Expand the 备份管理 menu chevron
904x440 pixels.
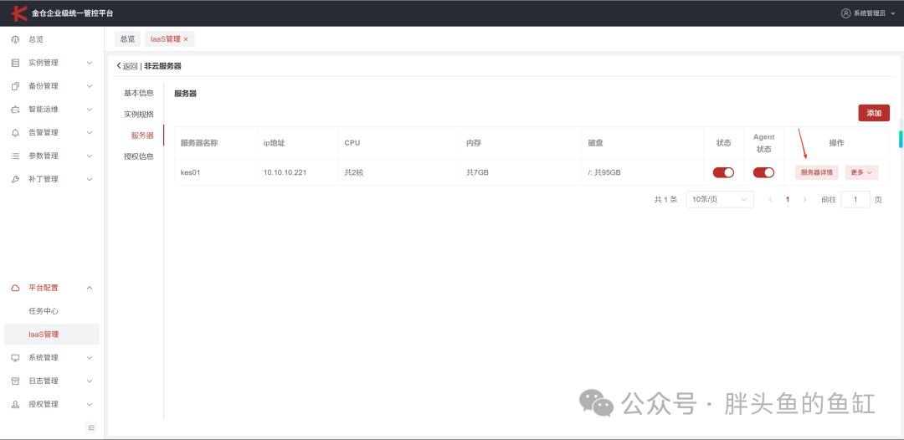coord(90,86)
